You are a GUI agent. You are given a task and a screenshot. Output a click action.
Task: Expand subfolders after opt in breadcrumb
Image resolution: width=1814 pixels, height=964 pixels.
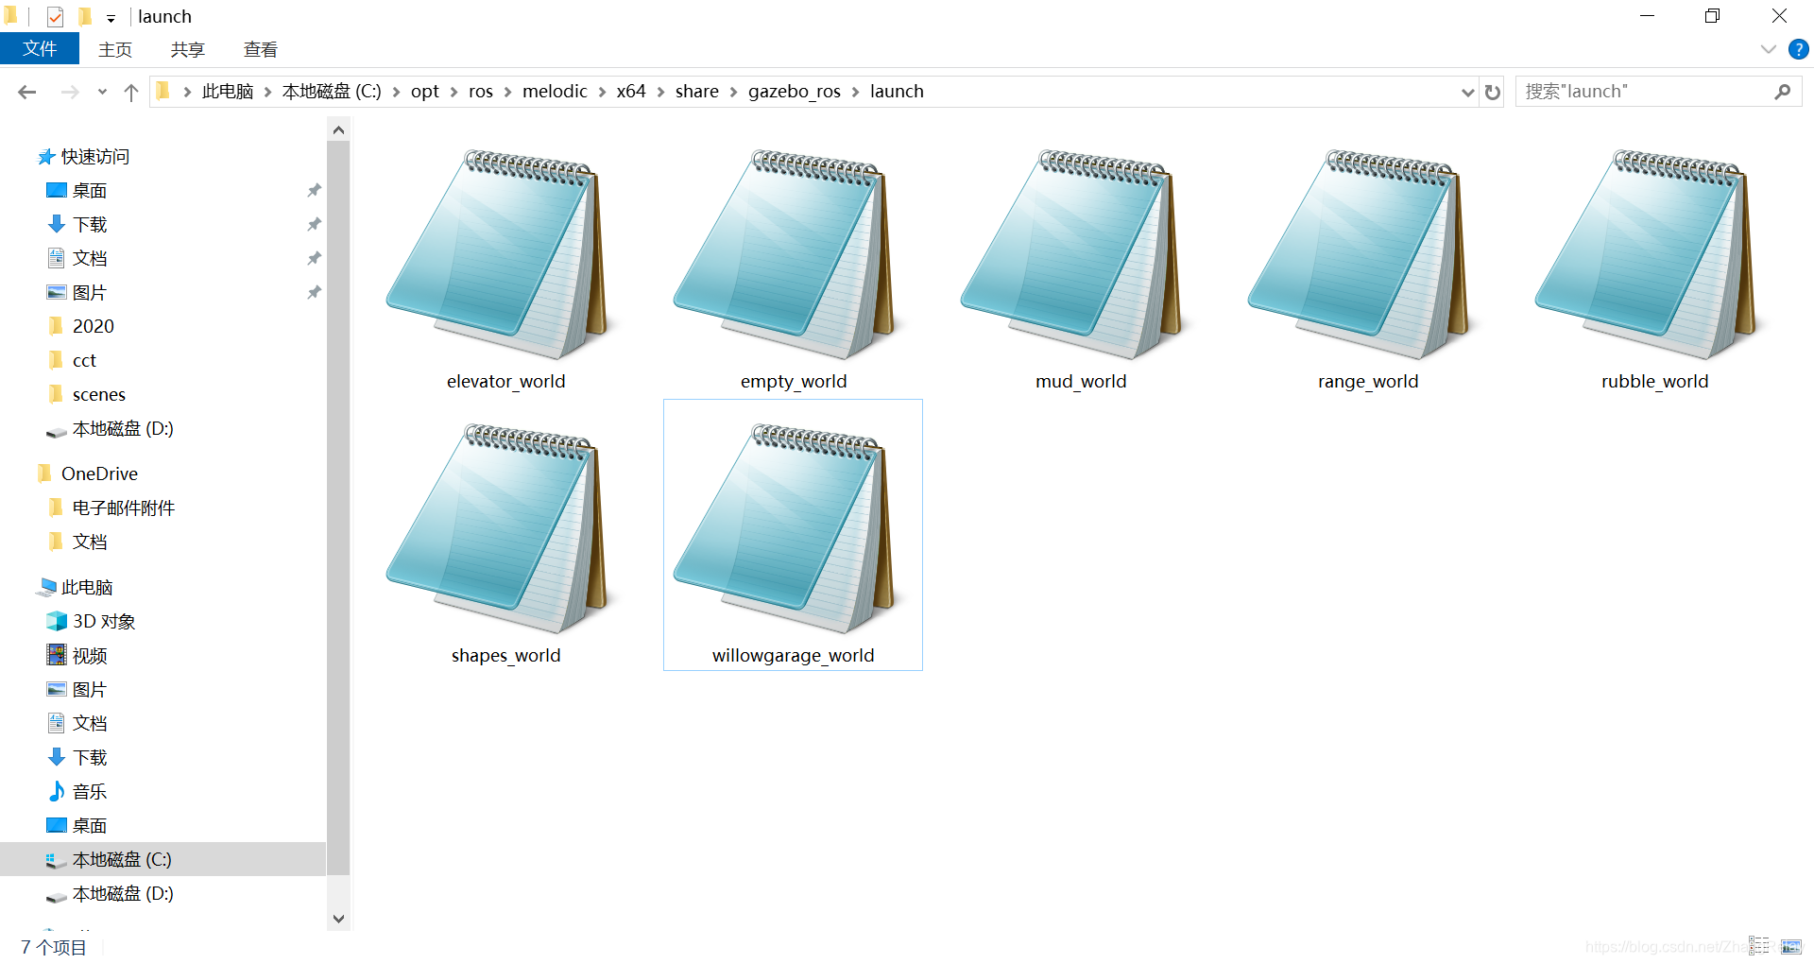pyautogui.click(x=454, y=92)
